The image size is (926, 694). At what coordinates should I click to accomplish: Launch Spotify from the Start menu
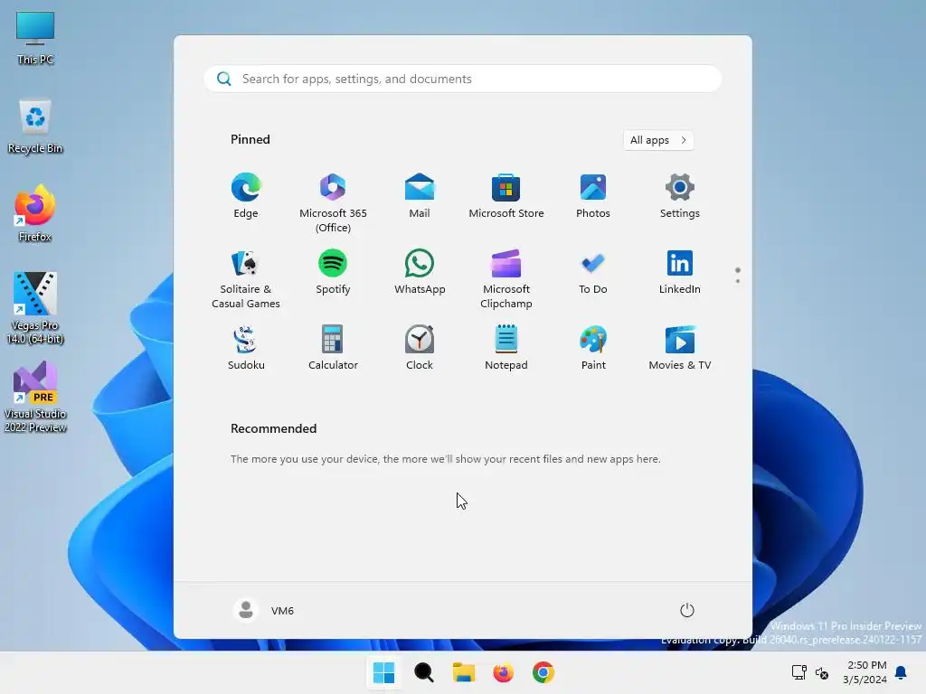(333, 273)
